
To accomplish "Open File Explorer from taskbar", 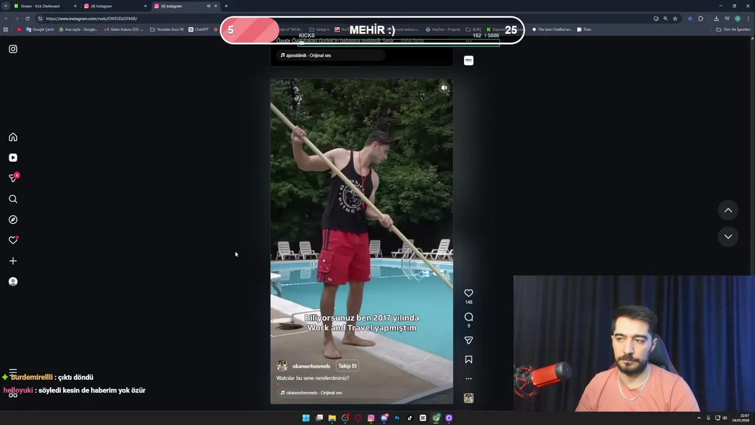I will click(x=332, y=418).
